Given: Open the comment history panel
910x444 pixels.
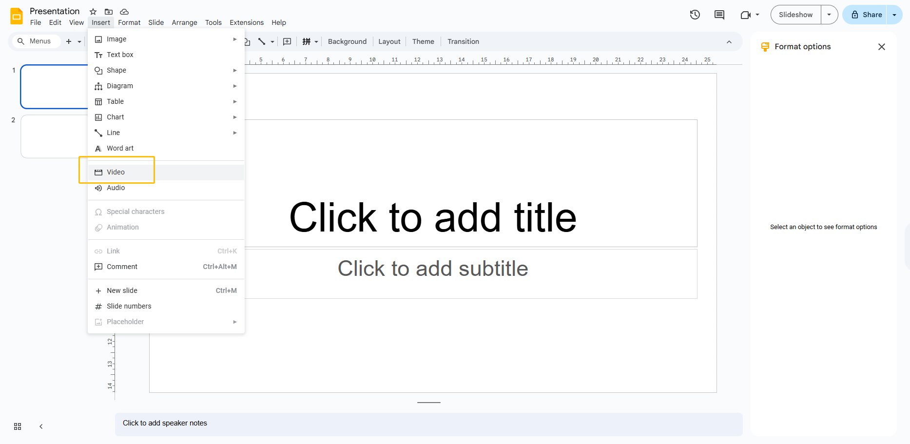Looking at the screenshot, I should (719, 15).
